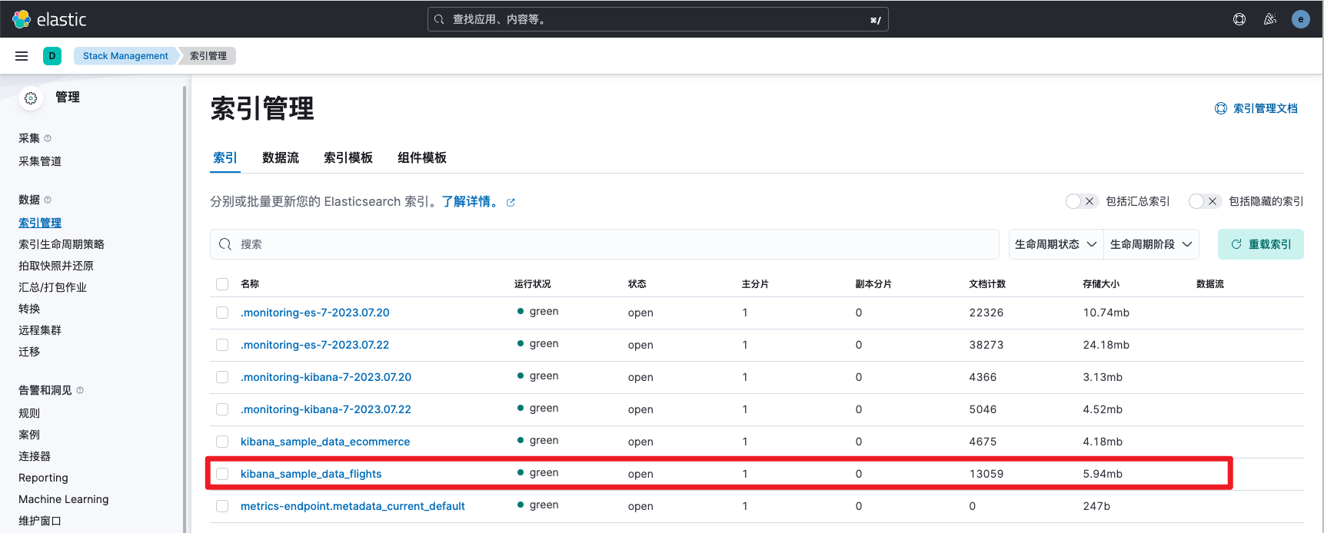The width and height of the screenshot is (1324, 533).
Task: Open the kibana_sample_data_ecommerce index link
Action: coord(324,442)
